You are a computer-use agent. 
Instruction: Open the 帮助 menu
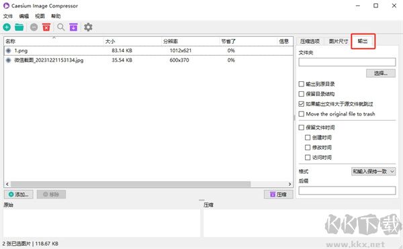pos(56,16)
